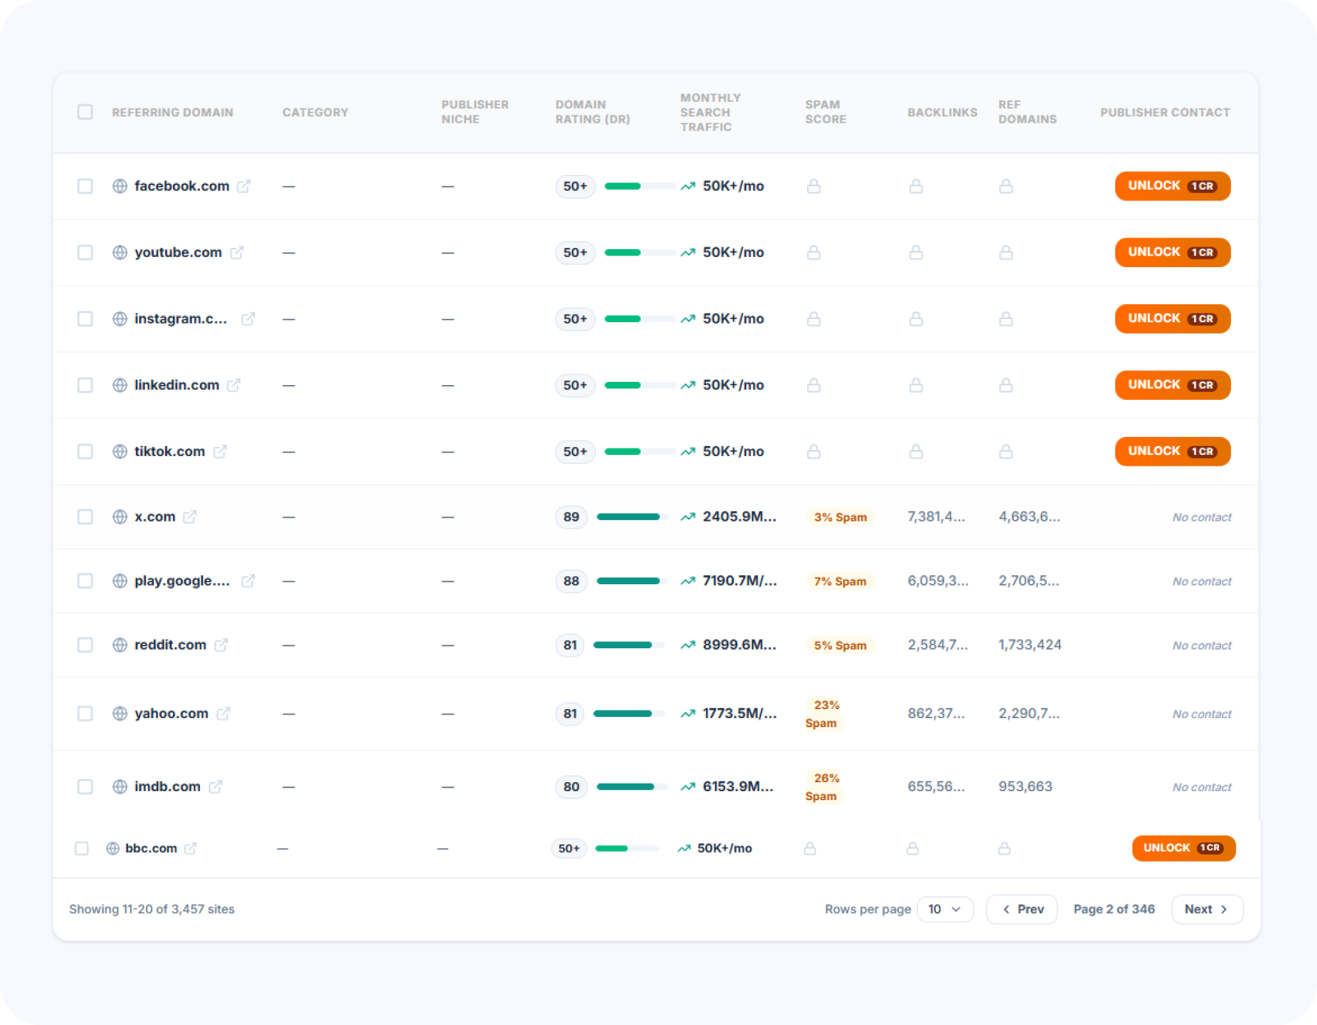Click the globe icon beside reddit.com
This screenshot has width=1317, height=1025.
tap(120, 645)
